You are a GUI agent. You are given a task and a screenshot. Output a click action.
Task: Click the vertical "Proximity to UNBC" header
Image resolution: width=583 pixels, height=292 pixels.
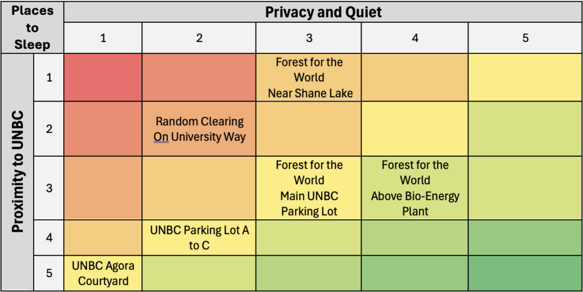[18, 172]
